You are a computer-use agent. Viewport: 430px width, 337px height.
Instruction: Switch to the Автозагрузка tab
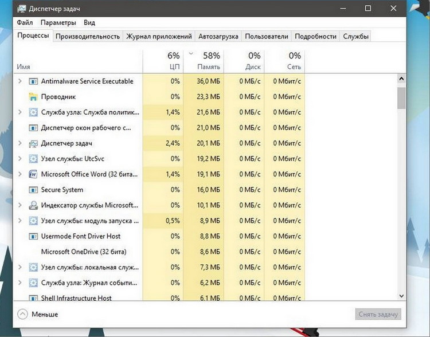coord(218,37)
